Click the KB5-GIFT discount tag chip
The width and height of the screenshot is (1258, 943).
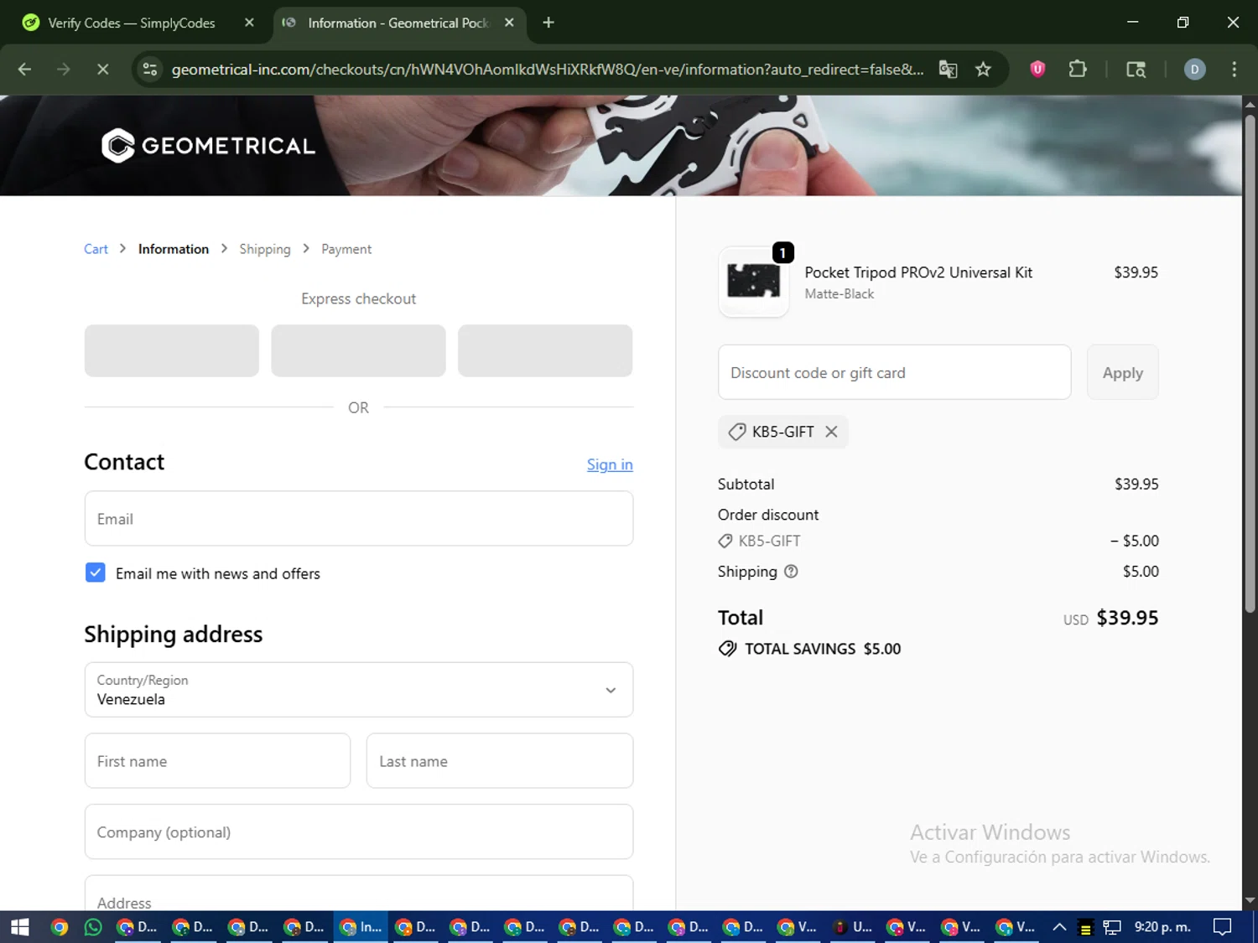[782, 432]
